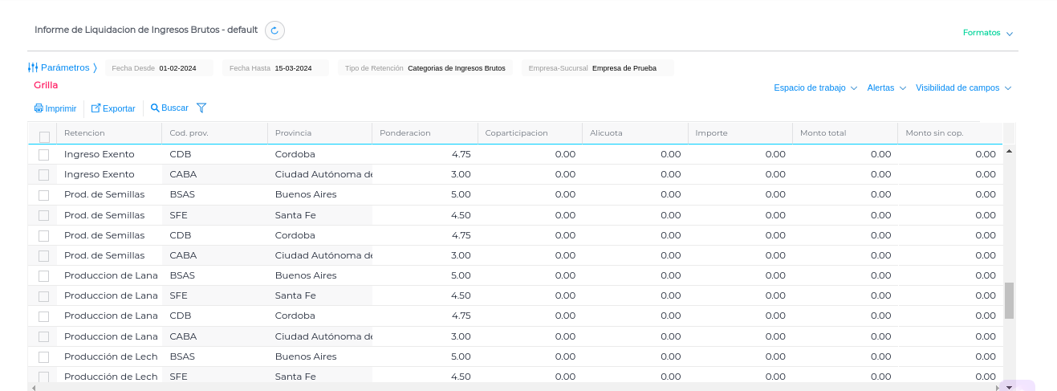Sort by the Cod. prov. column header
This screenshot has height=391, width=1057.
[214, 133]
